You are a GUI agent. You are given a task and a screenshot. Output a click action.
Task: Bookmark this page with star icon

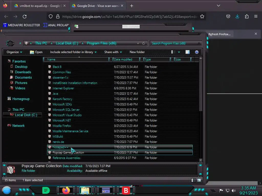tap(202, 17)
